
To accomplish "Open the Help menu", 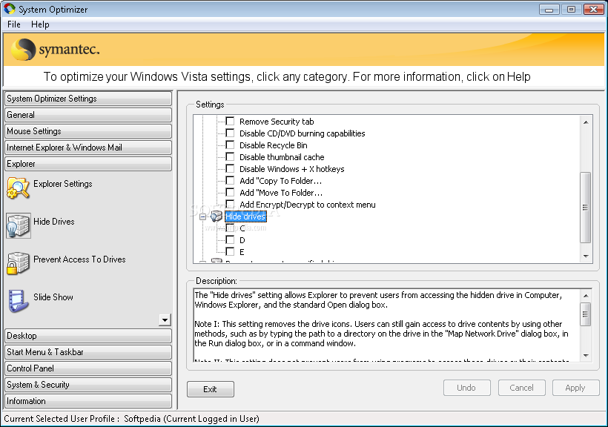I will [x=40, y=24].
